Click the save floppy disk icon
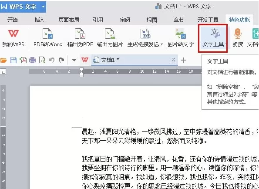Screen dimensions: 259x189 click(x=13, y=60)
